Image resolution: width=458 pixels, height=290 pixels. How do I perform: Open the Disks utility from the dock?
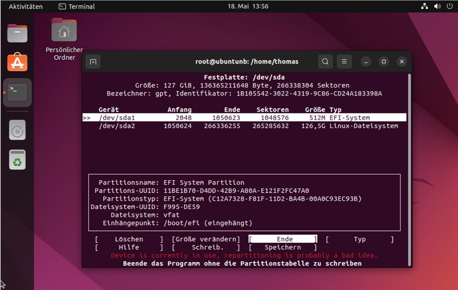click(x=16, y=130)
